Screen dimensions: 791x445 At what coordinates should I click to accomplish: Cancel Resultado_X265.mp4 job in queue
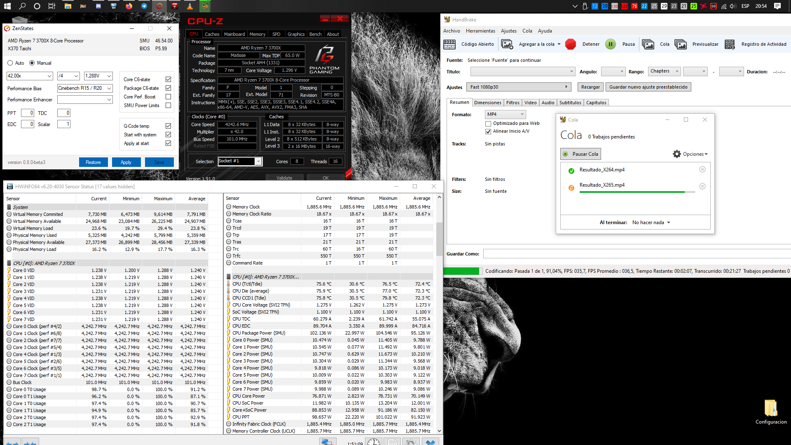(702, 186)
